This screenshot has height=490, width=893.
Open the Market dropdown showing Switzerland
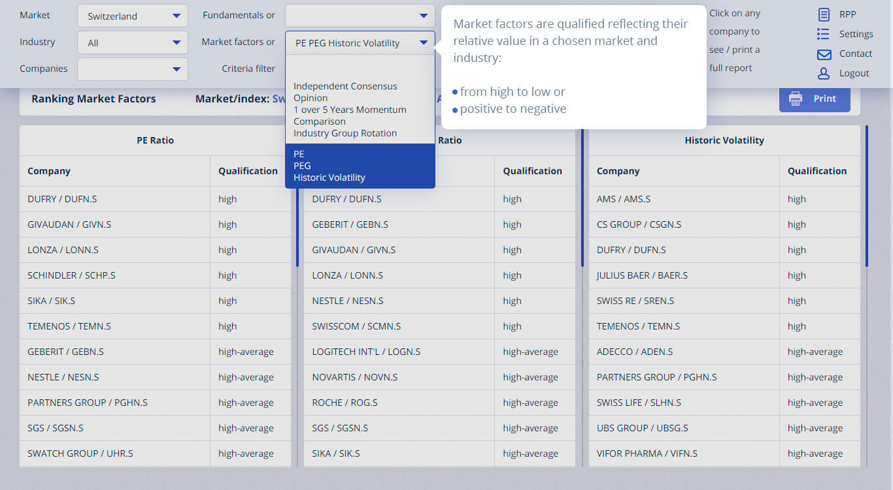pyautogui.click(x=133, y=16)
